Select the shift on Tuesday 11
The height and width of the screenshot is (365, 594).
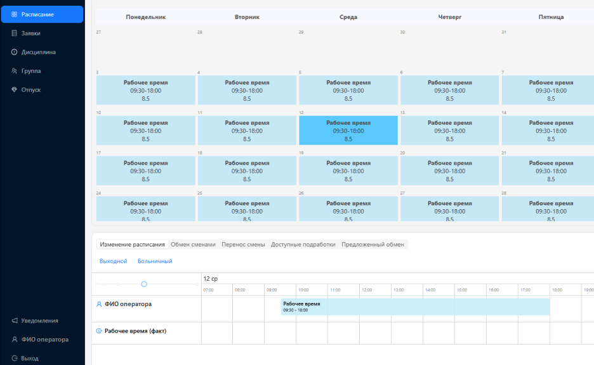point(247,131)
